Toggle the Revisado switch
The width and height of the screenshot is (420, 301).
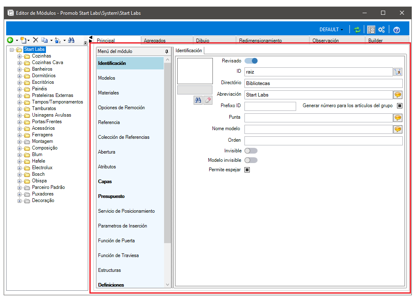point(251,61)
